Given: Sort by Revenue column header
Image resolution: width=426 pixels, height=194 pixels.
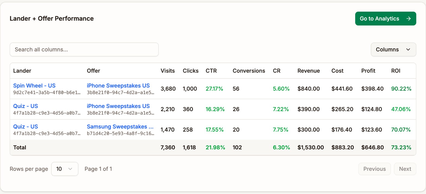Looking at the screenshot, I should coord(308,71).
